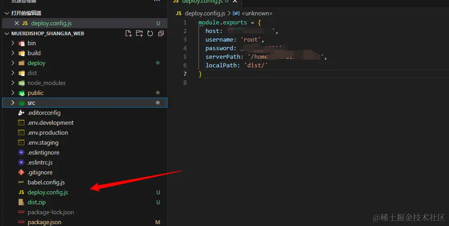
Task: Click the New Folder icon
Action: 139,33
